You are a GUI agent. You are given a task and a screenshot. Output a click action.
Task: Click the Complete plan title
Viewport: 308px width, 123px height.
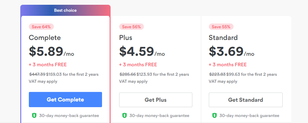(x=45, y=37)
